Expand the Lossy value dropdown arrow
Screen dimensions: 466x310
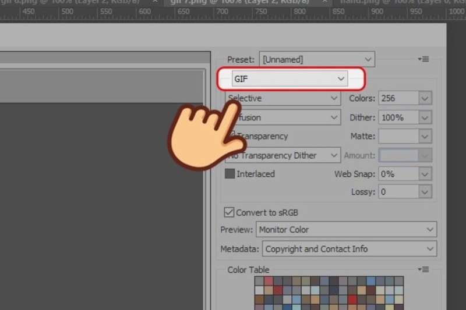(425, 192)
